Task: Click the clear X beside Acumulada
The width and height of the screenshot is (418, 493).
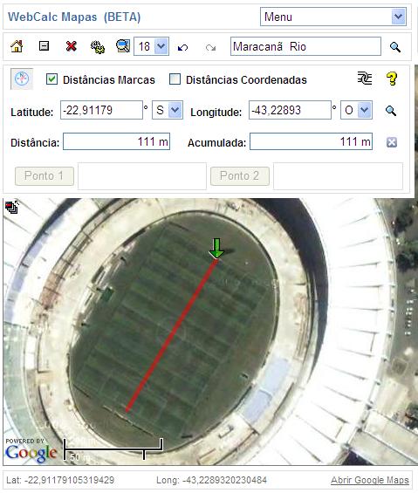Action: point(392,142)
